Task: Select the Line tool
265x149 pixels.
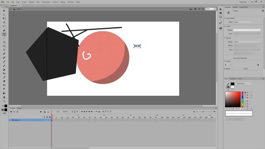Action: click(4, 38)
